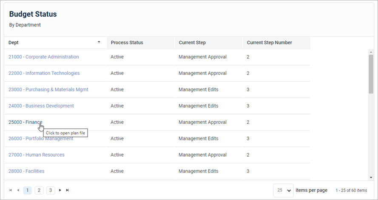Open 21000 - Corporate Administration plan file
Viewport: 378px width, 200px height.
43,57
